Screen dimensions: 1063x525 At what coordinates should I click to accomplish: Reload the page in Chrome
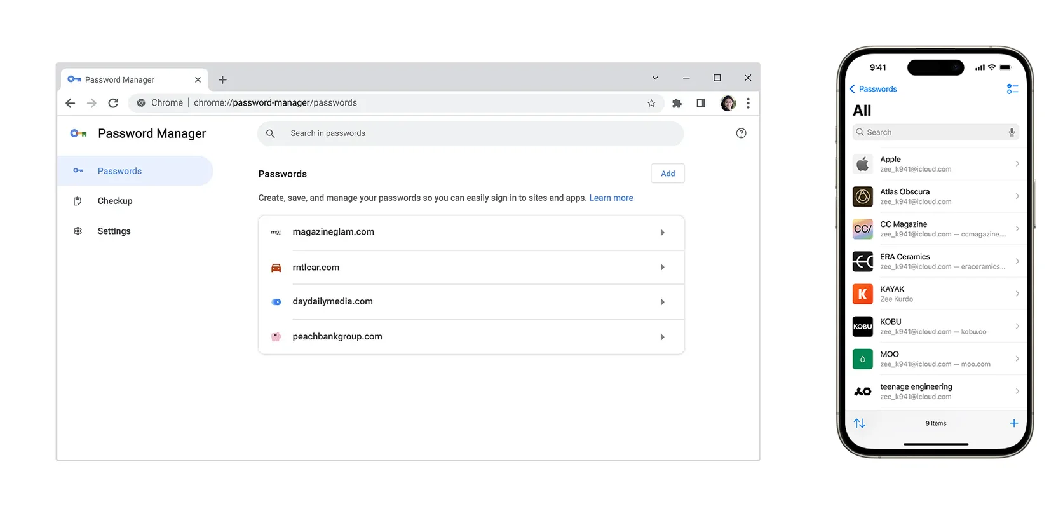[x=113, y=103]
